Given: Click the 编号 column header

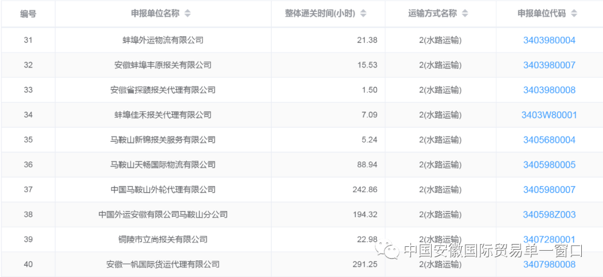Looking at the screenshot, I should (x=28, y=13).
